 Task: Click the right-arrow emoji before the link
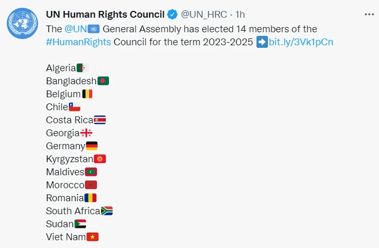click(x=262, y=42)
